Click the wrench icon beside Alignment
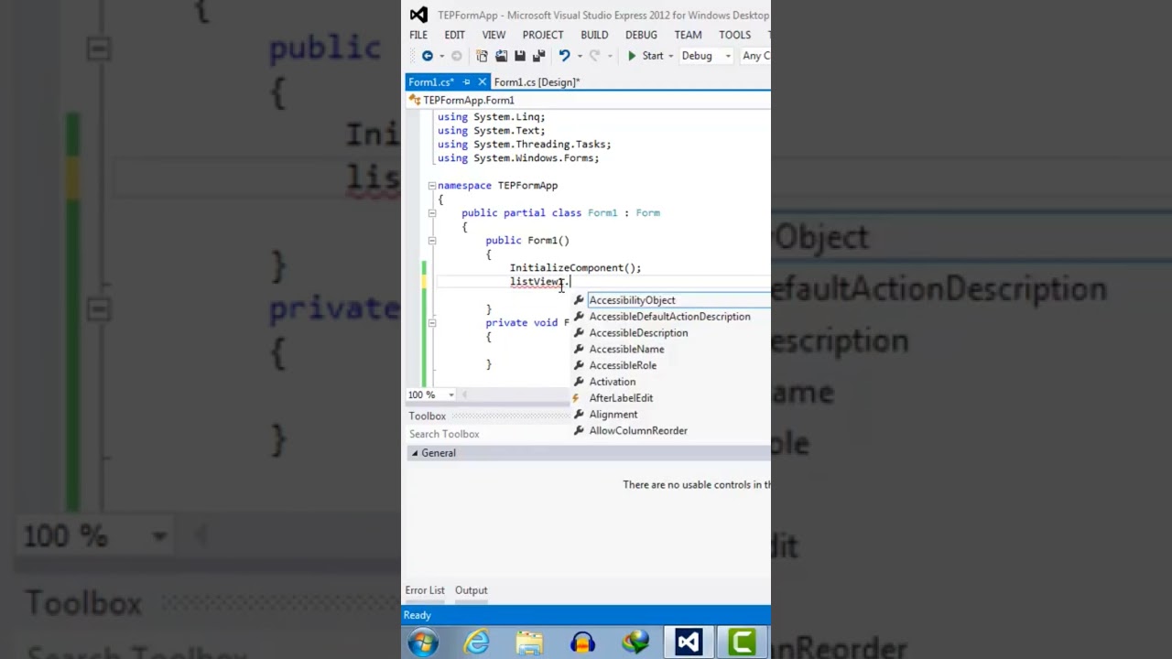 pos(579,415)
